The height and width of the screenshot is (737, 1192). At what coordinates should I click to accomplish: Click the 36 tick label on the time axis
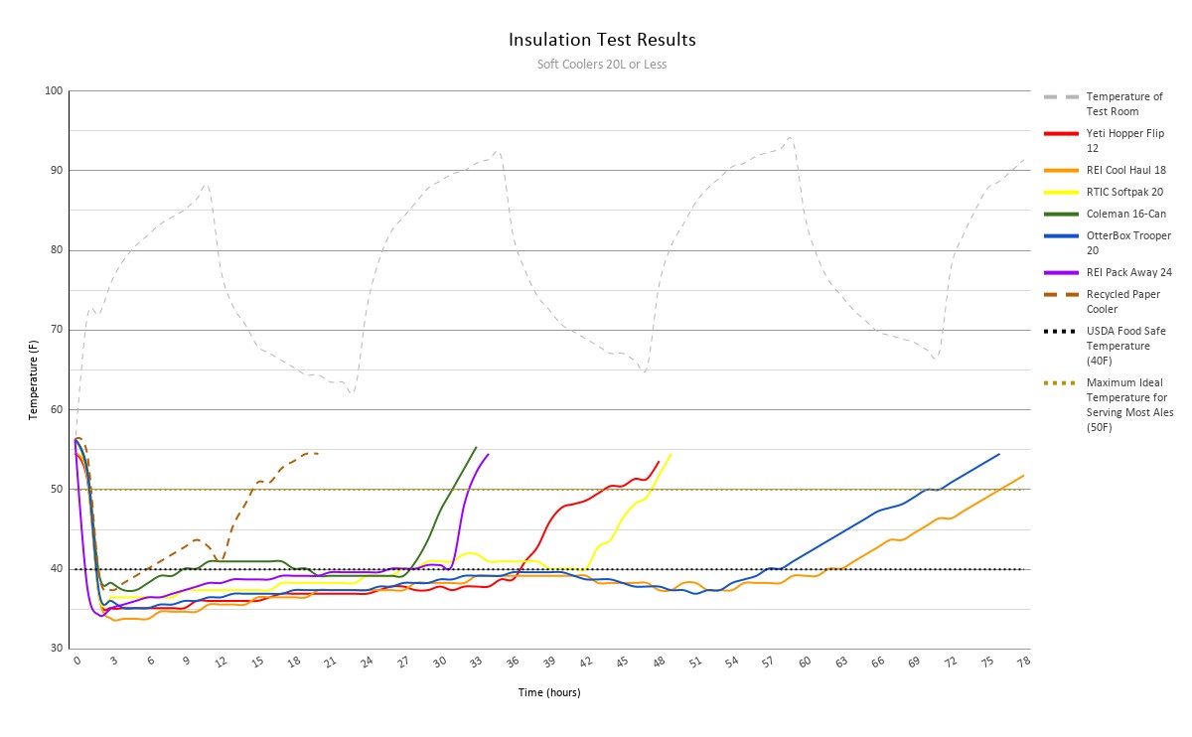click(x=513, y=662)
